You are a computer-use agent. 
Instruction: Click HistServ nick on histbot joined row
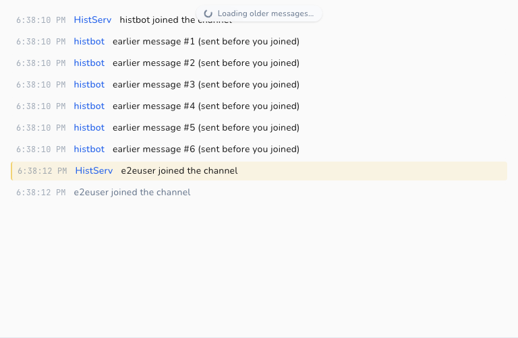pyautogui.click(x=92, y=20)
